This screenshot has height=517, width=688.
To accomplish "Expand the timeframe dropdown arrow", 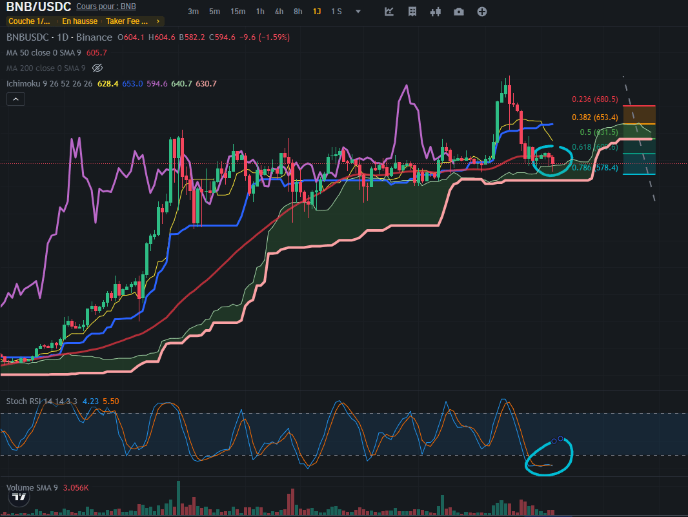I will [x=358, y=12].
